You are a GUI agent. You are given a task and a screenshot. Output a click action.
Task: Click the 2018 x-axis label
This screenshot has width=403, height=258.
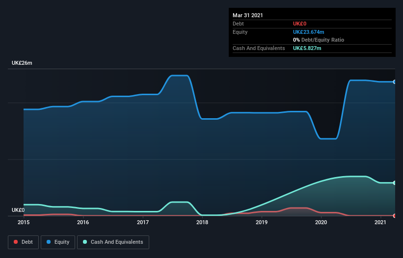(202, 223)
